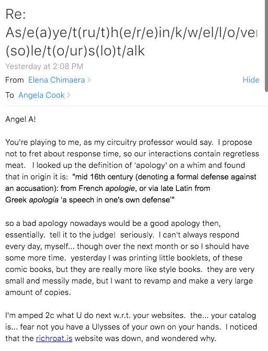Click the quoted text 'mid 16th century'
The height and width of the screenshot is (351, 268).
[104, 177]
